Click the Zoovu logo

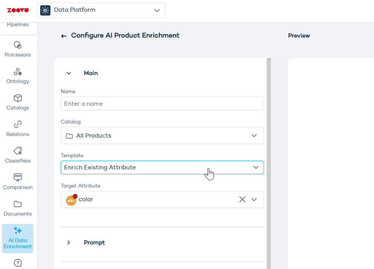click(x=18, y=10)
